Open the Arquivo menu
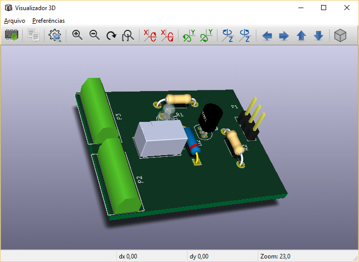Image resolution: width=359 pixels, height=262 pixels. [x=14, y=21]
